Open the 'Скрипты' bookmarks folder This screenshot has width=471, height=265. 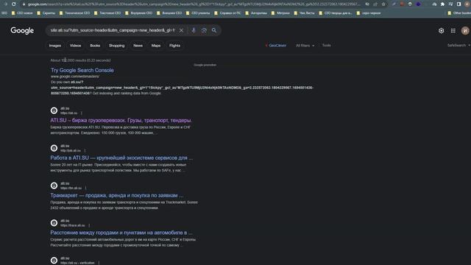[46, 13]
